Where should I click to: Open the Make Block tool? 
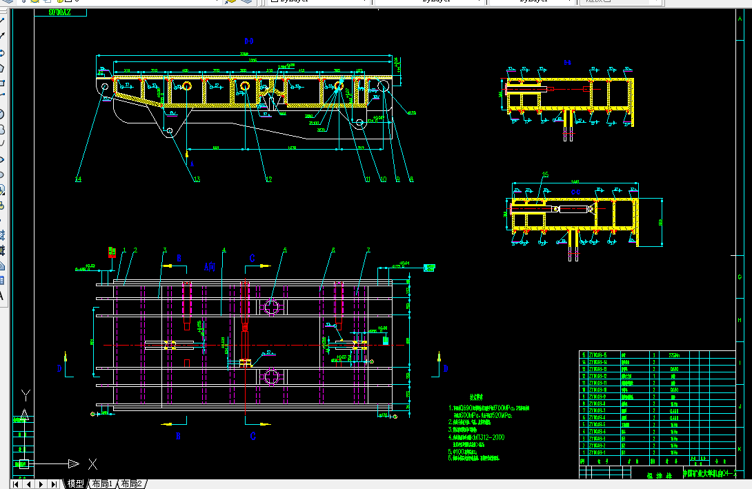[1, 206]
